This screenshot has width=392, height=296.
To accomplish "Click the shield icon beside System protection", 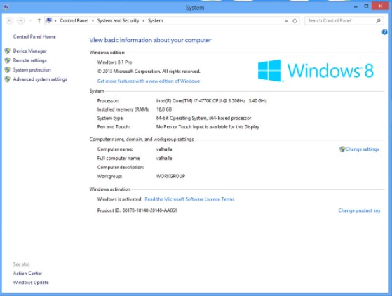I will coord(8,69).
